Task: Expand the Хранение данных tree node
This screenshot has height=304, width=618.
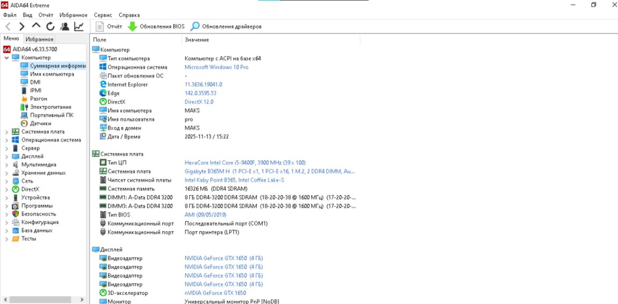Action: 6,173
